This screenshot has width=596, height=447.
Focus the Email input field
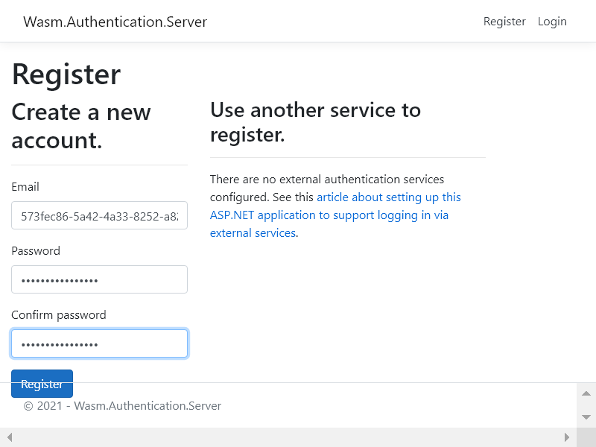(99, 215)
